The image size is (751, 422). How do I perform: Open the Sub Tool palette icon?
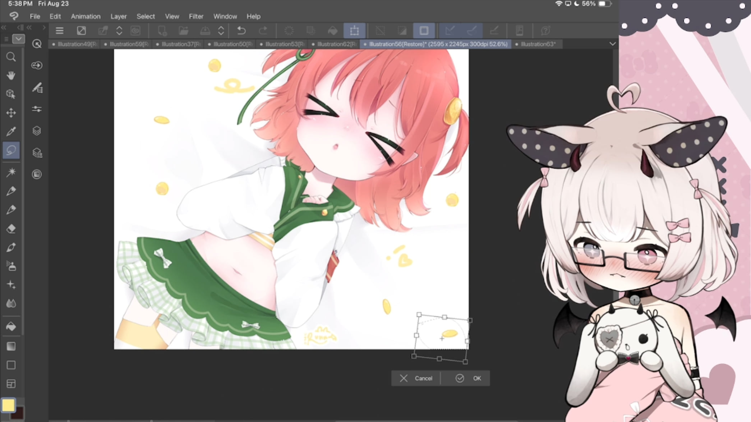click(x=37, y=65)
